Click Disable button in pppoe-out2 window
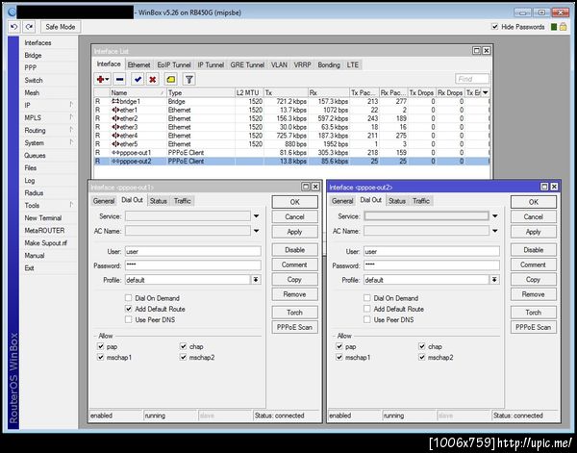 click(x=533, y=249)
